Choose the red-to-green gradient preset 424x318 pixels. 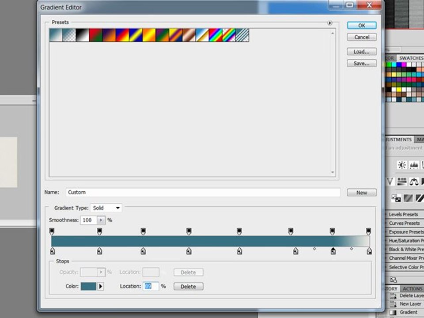pyautogui.click(x=96, y=35)
